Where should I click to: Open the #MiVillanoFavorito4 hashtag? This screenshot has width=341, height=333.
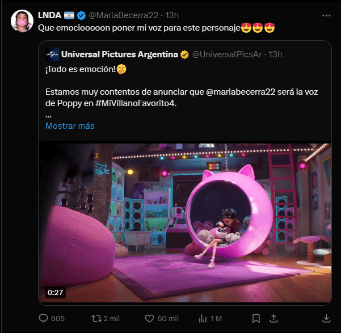tap(137, 103)
